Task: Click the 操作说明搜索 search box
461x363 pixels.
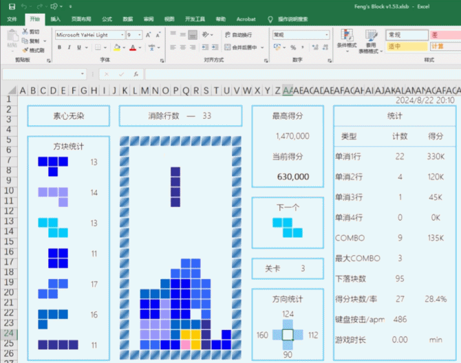Action: 293,19
